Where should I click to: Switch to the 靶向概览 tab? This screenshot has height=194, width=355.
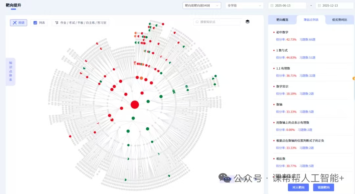pyautogui.click(x=282, y=20)
